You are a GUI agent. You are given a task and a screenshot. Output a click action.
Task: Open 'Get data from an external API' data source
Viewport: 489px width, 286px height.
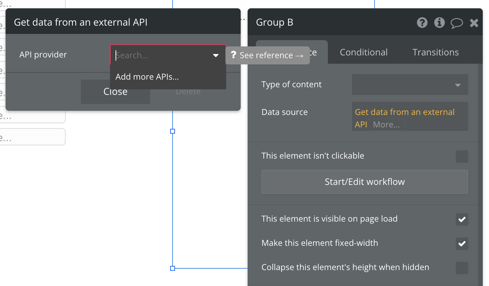point(405,112)
